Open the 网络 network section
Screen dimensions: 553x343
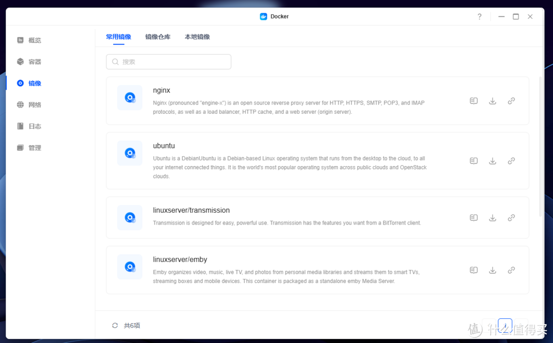29,105
